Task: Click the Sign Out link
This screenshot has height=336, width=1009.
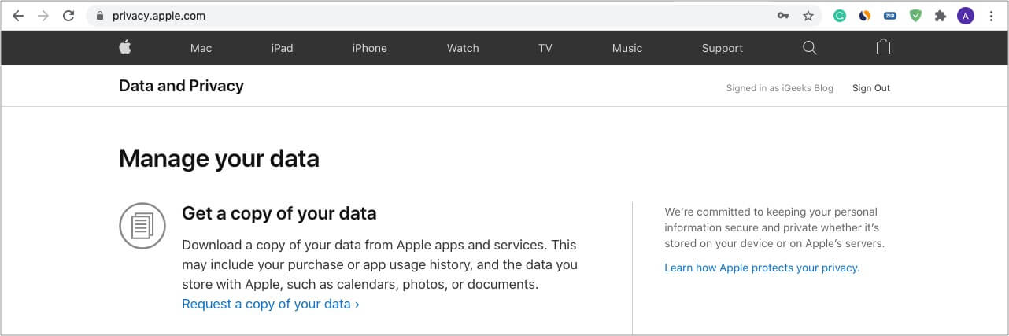Action: (871, 88)
